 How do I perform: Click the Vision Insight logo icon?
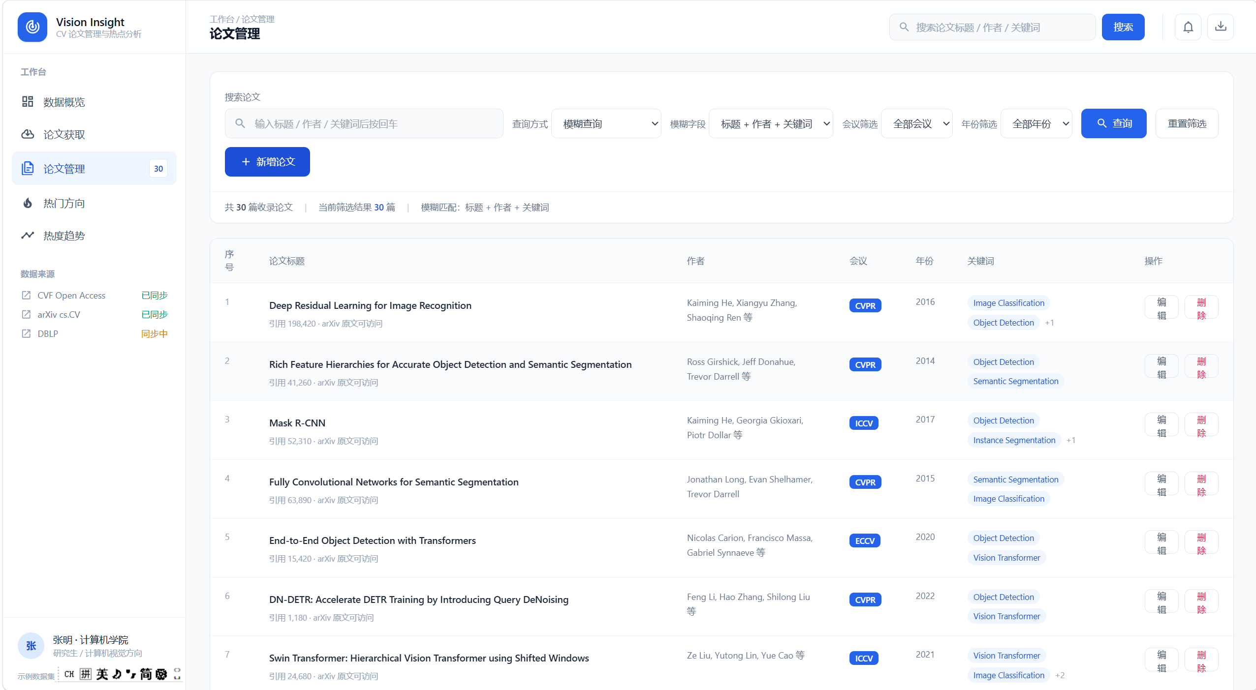[x=32, y=27]
